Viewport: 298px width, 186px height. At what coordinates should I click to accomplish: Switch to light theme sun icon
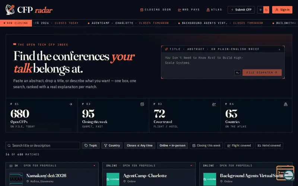click(x=260, y=10)
